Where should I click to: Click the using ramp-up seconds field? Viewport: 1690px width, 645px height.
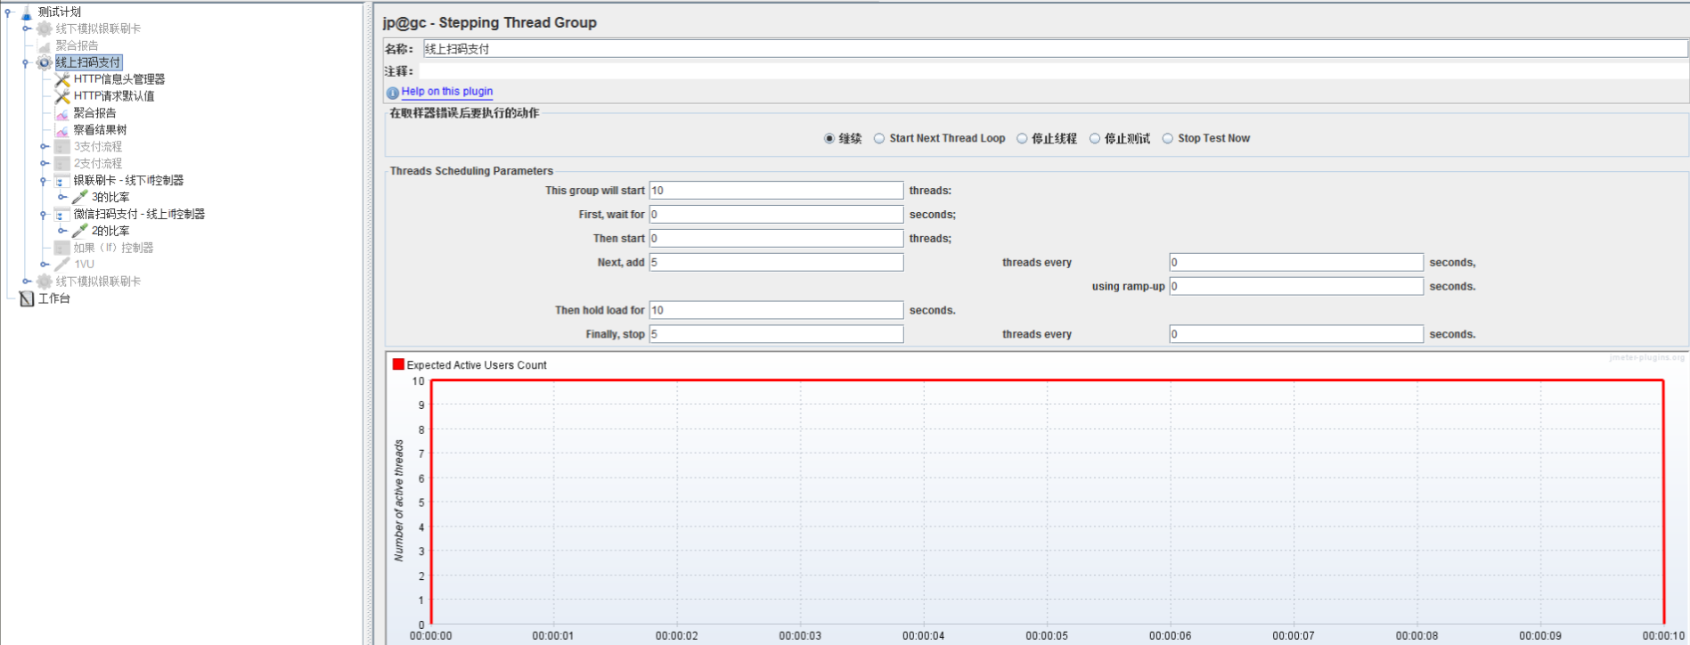tap(1296, 287)
